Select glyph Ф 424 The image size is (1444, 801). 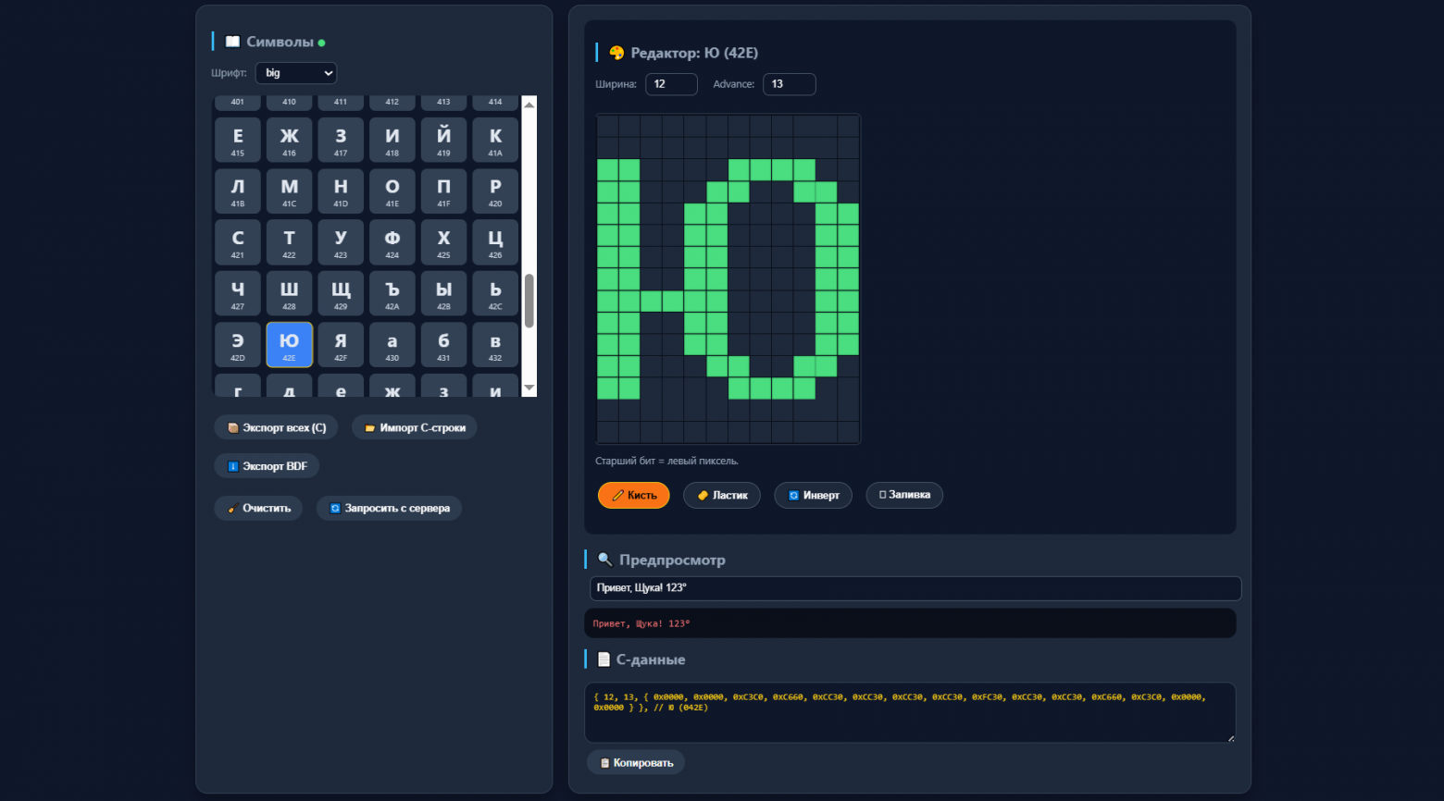(x=392, y=242)
